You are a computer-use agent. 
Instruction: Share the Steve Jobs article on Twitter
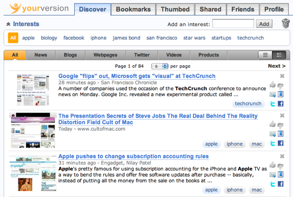click(x=273, y=144)
